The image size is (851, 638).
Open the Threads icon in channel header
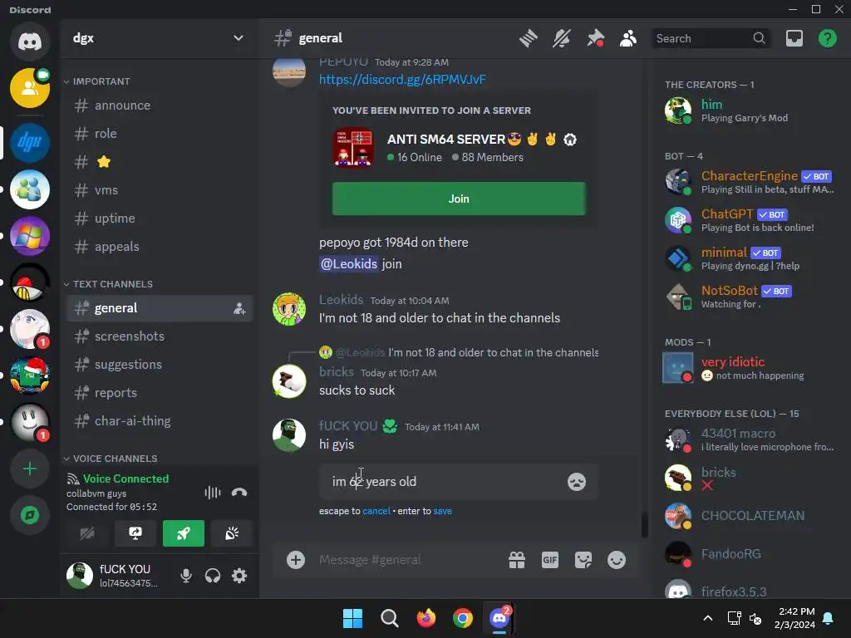click(528, 38)
